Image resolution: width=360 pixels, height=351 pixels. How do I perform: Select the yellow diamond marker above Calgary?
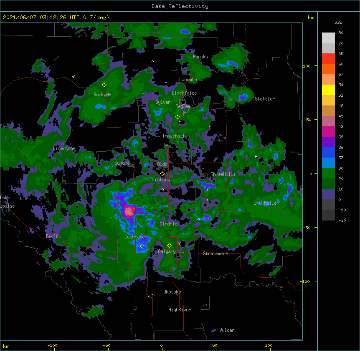[169, 246]
